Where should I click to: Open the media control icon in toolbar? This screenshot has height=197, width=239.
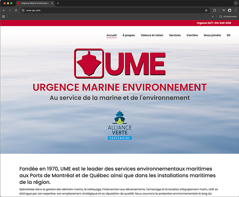point(224,10)
